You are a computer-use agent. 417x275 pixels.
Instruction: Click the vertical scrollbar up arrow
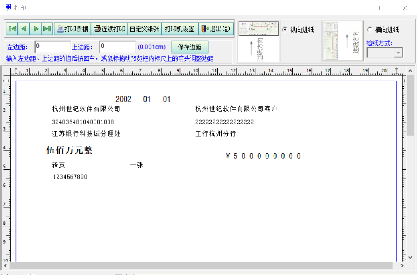[x=410, y=71]
